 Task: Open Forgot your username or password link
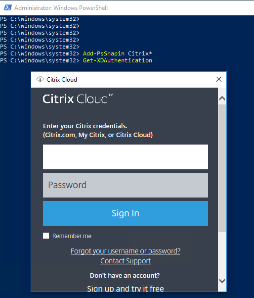click(x=126, y=251)
